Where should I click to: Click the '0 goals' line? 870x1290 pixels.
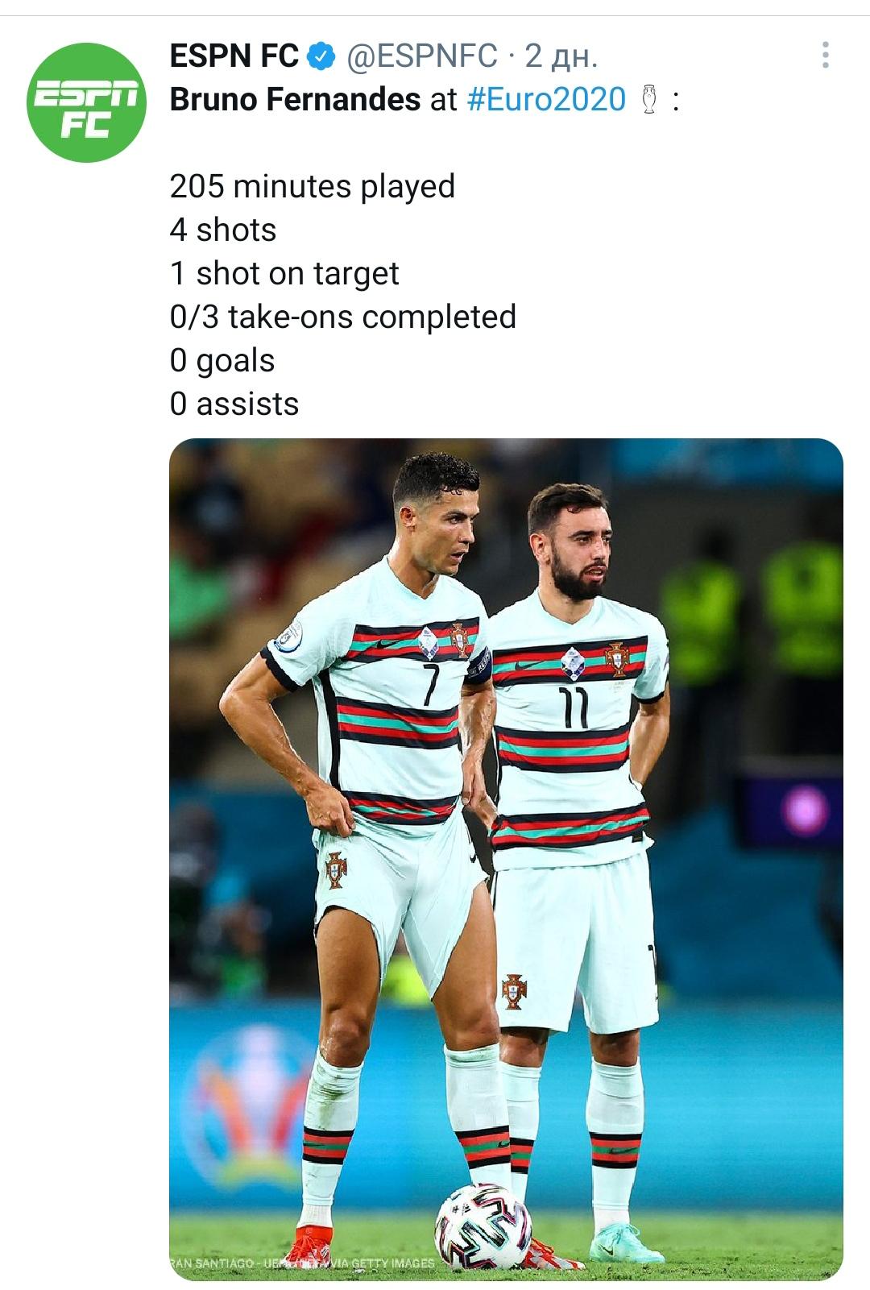click(222, 361)
